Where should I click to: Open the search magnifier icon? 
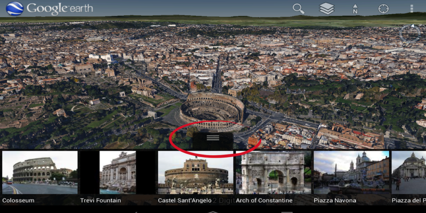[x=299, y=9]
